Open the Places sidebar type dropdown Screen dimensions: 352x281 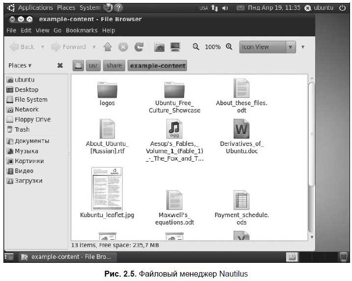point(20,65)
